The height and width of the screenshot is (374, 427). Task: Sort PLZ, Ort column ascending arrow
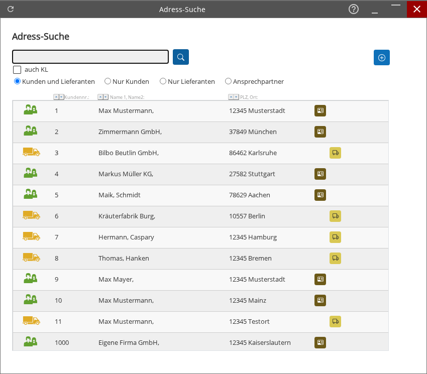coord(231,97)
